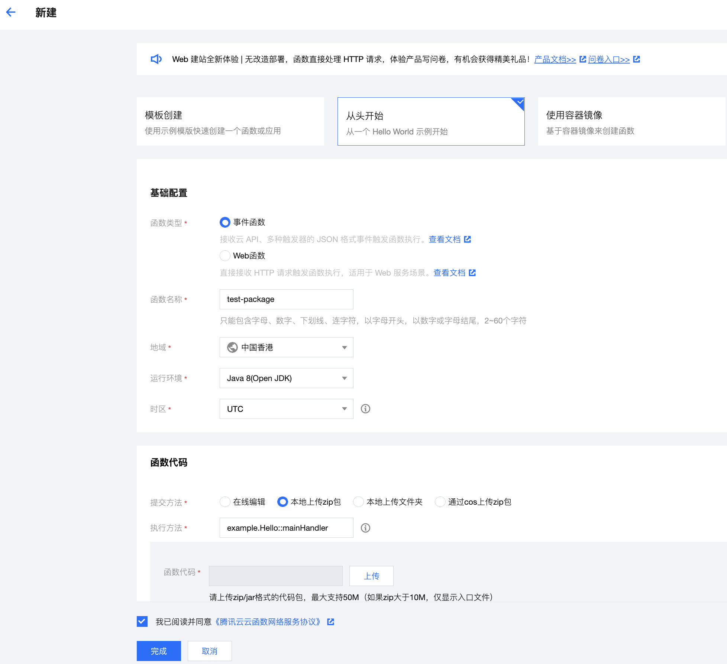Open external link icon next to 问卷入口
727x664 pixels.
636,59
